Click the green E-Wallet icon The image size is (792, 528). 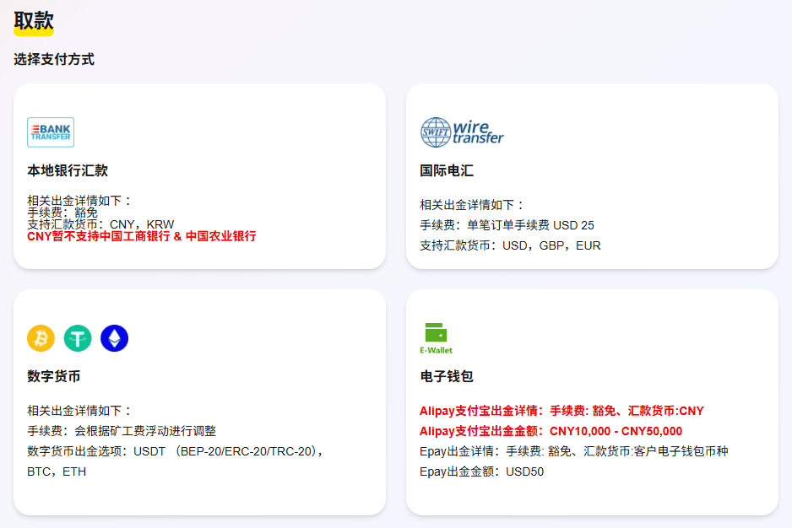pyautogui.click(x=436, y=338)
